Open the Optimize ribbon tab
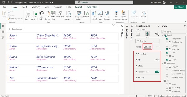Viewport: 187px width, 97px height. pos(58,7)
